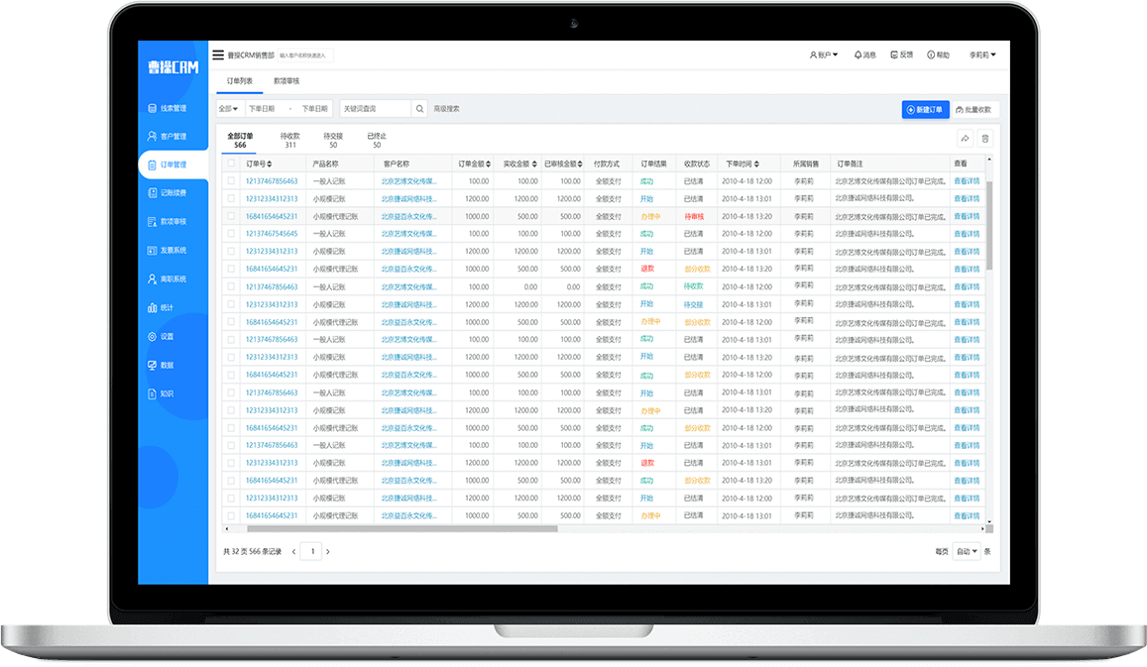Check the row with 实收金额 0.00
Viewport: 1147px width, 667px height.
pyautogui.click(x=231, y=286)
